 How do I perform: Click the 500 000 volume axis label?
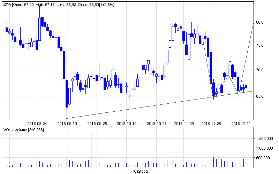tap(263, 158)
